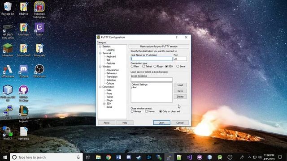Collapse the Session tree node toggle
Viewport: 287px width, 161px height.
100,47
